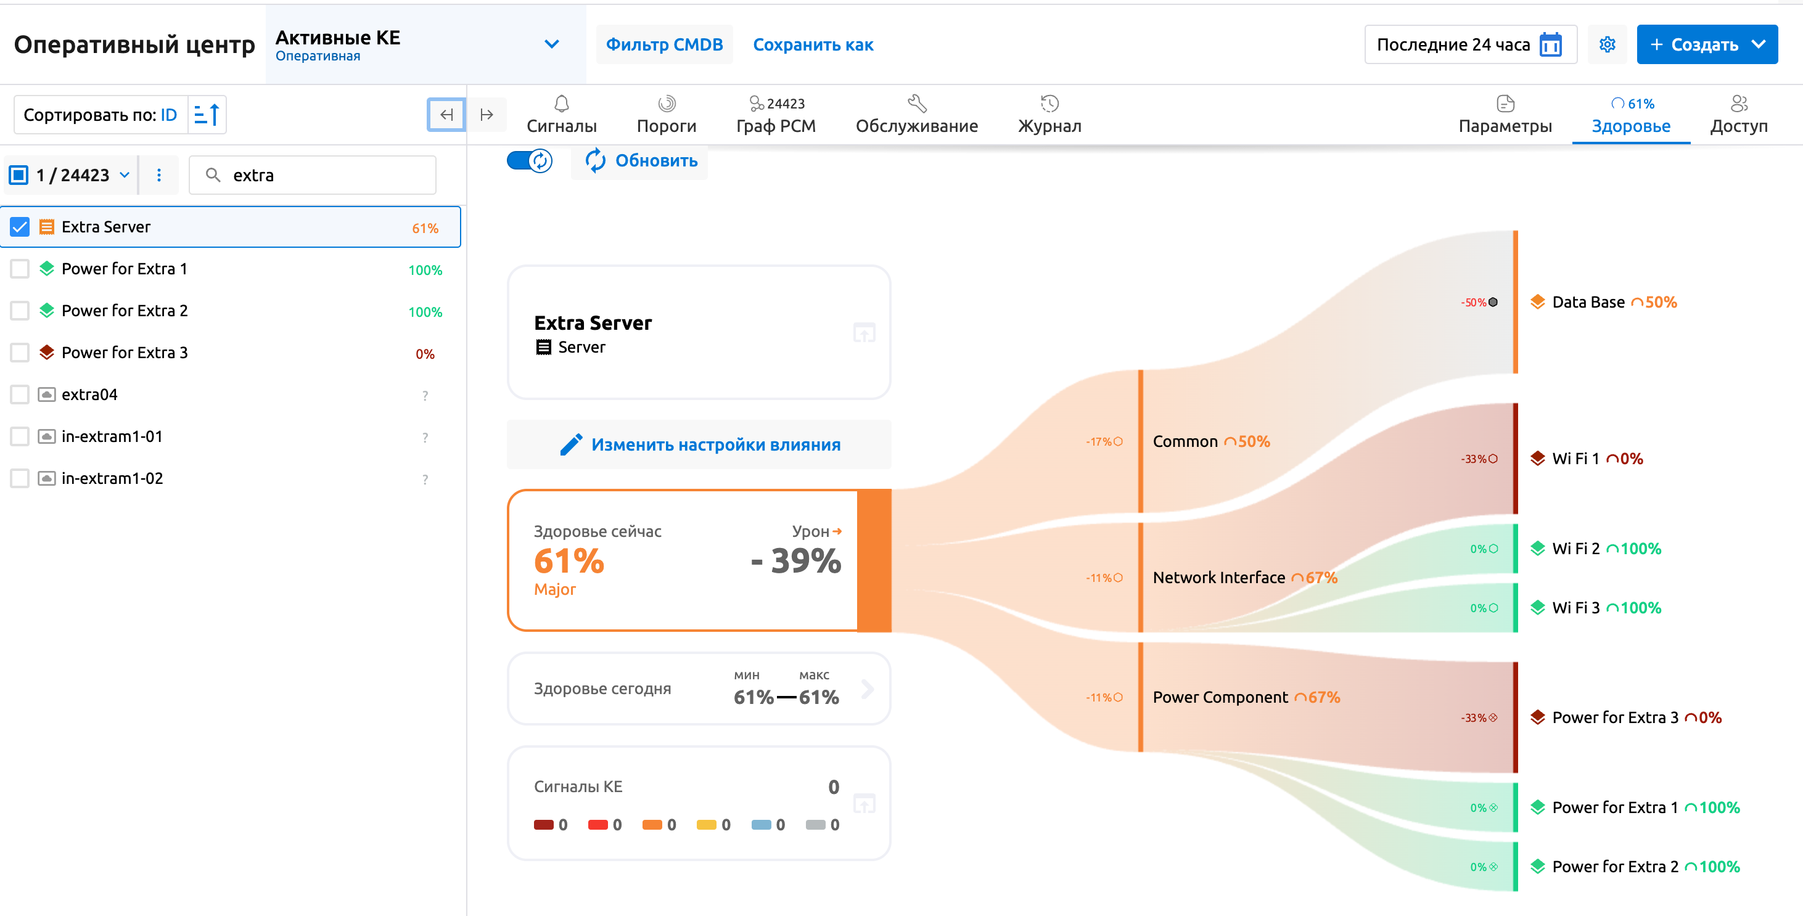Click the Data Base orange node icon
Image resolution: width=1803 pixels, height=916 pixels.
point(1538,302)
